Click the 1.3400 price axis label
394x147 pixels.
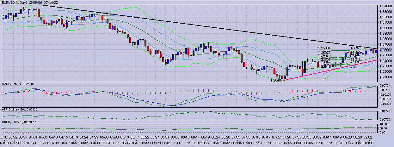(386, 6)
